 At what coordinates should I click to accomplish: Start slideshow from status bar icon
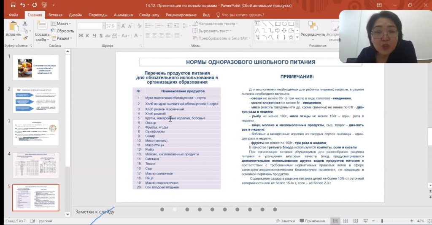coord(366,221)
